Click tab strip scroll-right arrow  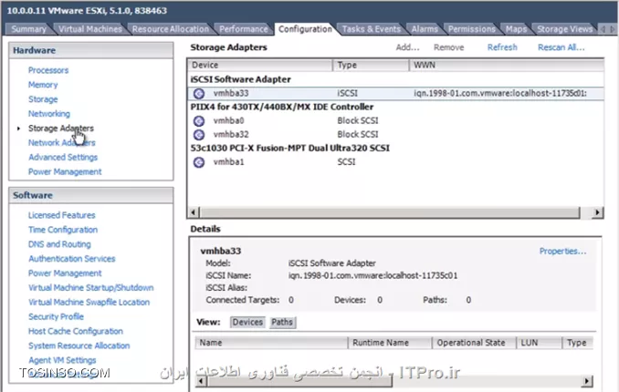click(613, 29)
